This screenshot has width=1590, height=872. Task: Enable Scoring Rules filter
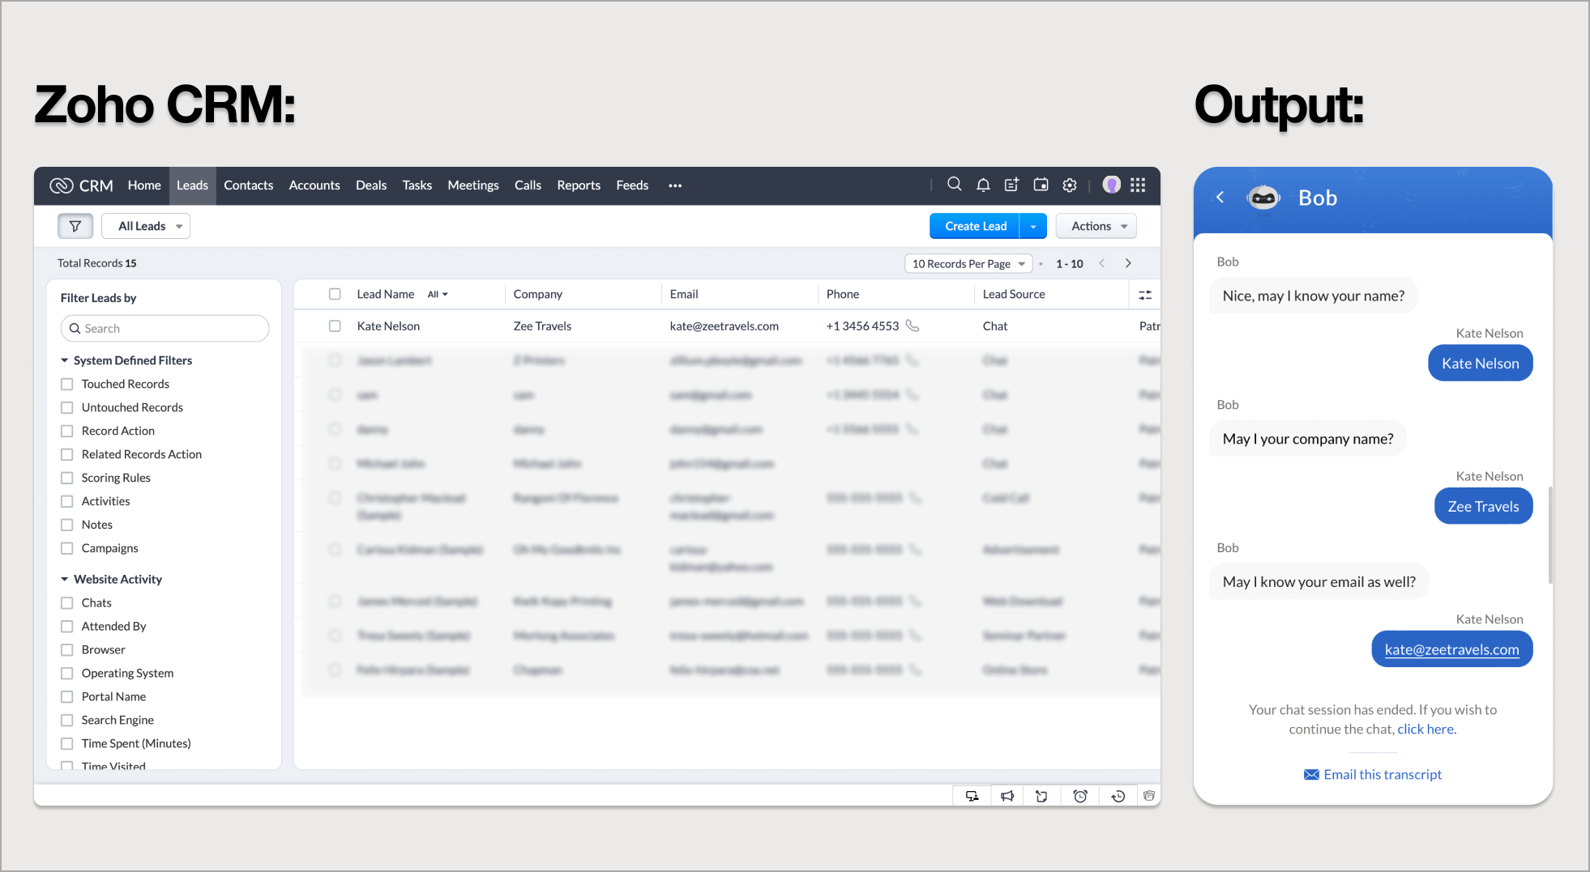(67, 478)
